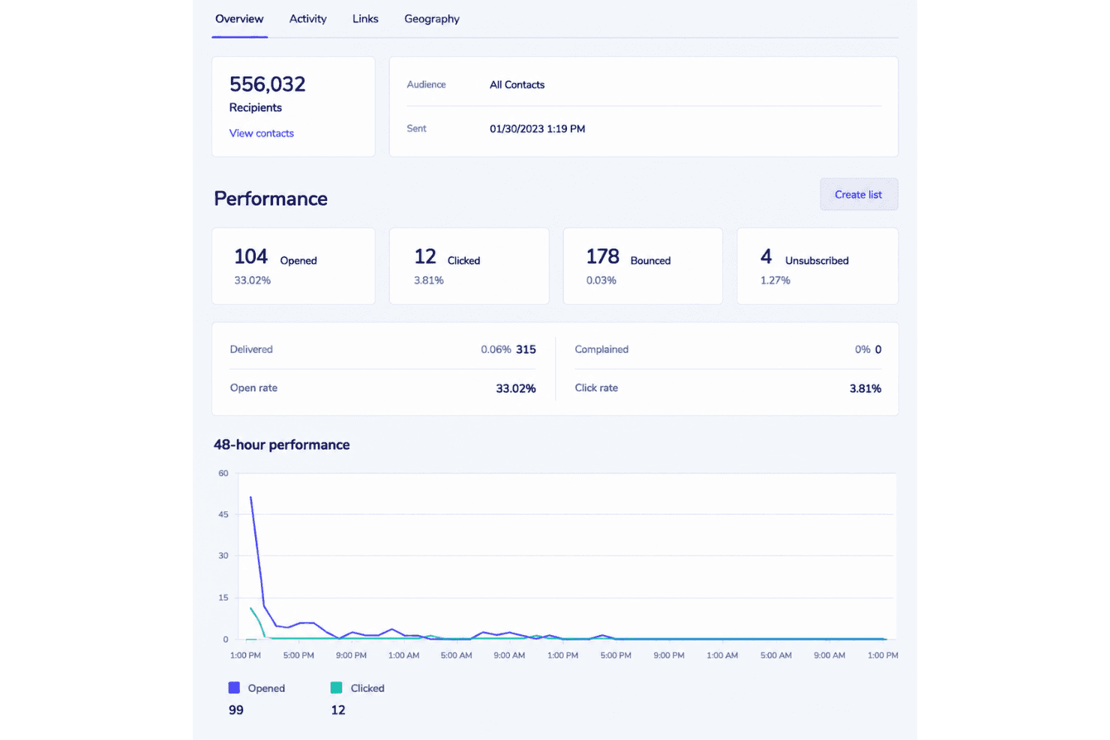
Task: Select the All Contacts audience value
Action: [x=517, y=85]
